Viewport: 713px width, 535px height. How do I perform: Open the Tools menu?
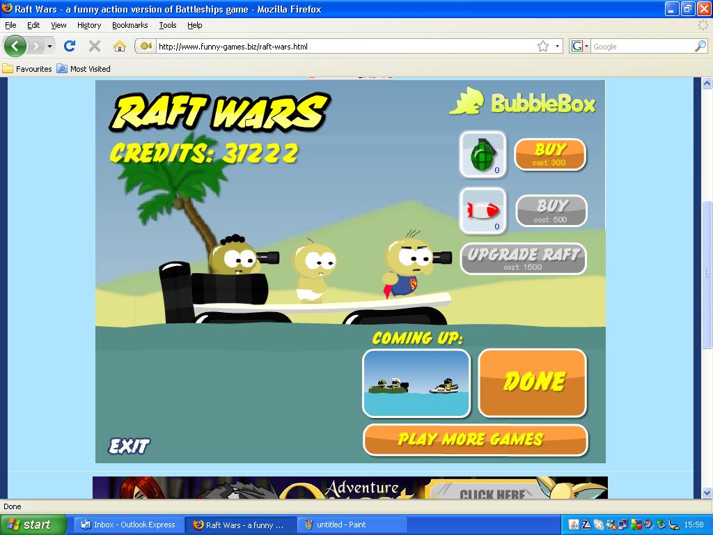[x=167, y=25]
